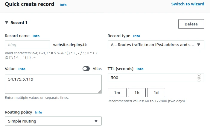Image resolution: width=210 pixels, height=130 pixels.
Task: Open the Record type dropdown
Action: [x=156, y=45]
